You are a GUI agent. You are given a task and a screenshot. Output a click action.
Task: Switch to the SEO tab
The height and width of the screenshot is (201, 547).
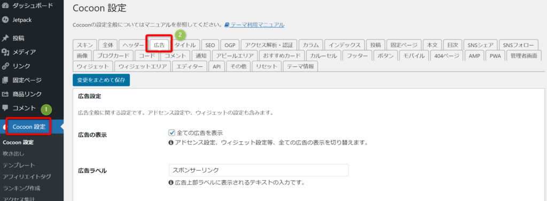210,45
